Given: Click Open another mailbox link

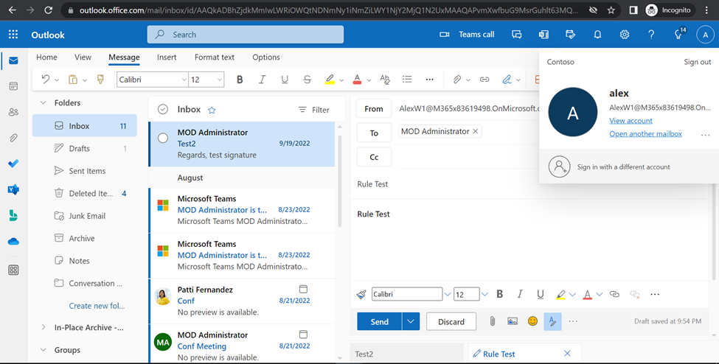Looking at the screenshot, I should 645,134.
